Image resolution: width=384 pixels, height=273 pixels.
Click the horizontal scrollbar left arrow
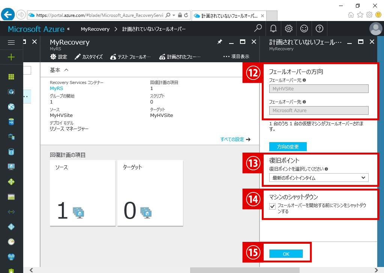(x=31, y=270)
